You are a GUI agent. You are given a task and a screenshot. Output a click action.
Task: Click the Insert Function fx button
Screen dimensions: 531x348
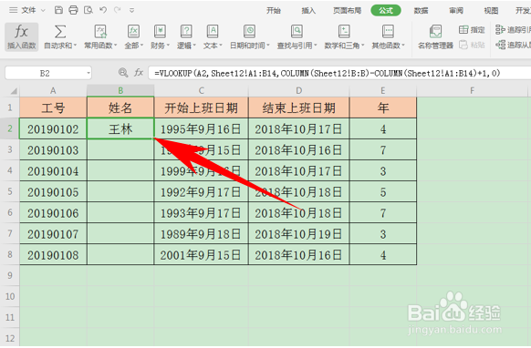coord(21,36)
